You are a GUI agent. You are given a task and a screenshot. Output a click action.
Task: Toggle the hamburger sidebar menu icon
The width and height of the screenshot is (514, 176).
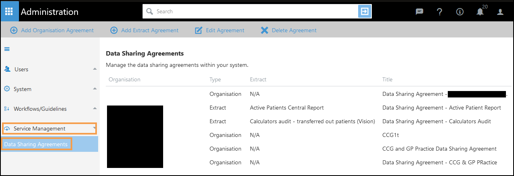coord(7,49)
